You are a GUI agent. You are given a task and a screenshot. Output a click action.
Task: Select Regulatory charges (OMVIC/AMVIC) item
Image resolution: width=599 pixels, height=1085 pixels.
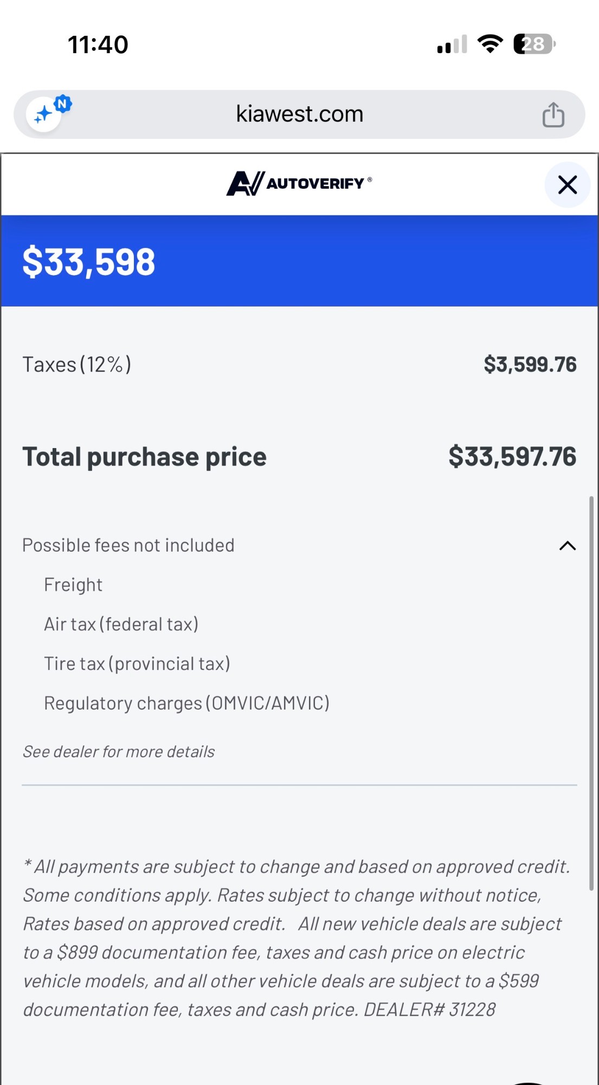point(187,704)
